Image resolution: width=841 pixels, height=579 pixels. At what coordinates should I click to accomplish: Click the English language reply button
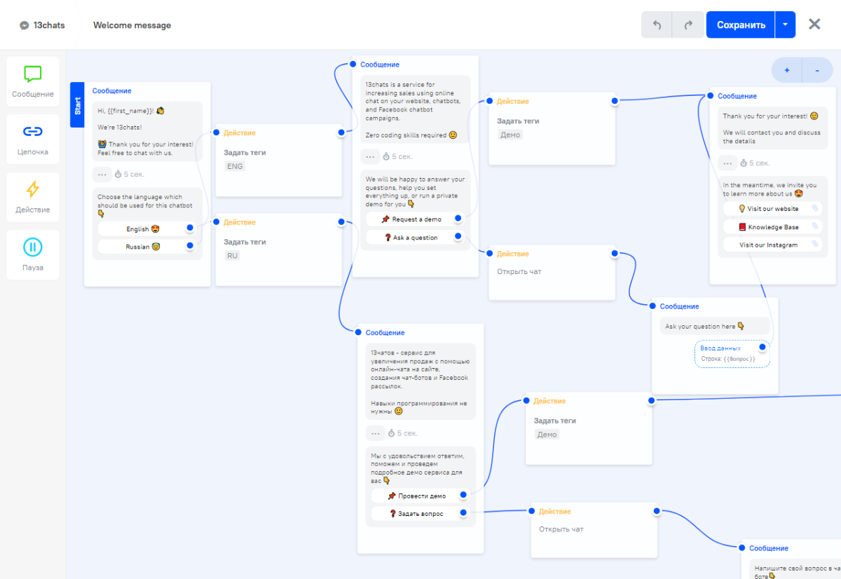[x=143, y=229]
